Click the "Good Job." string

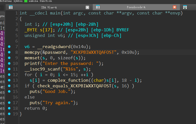(x=56, y=91)
